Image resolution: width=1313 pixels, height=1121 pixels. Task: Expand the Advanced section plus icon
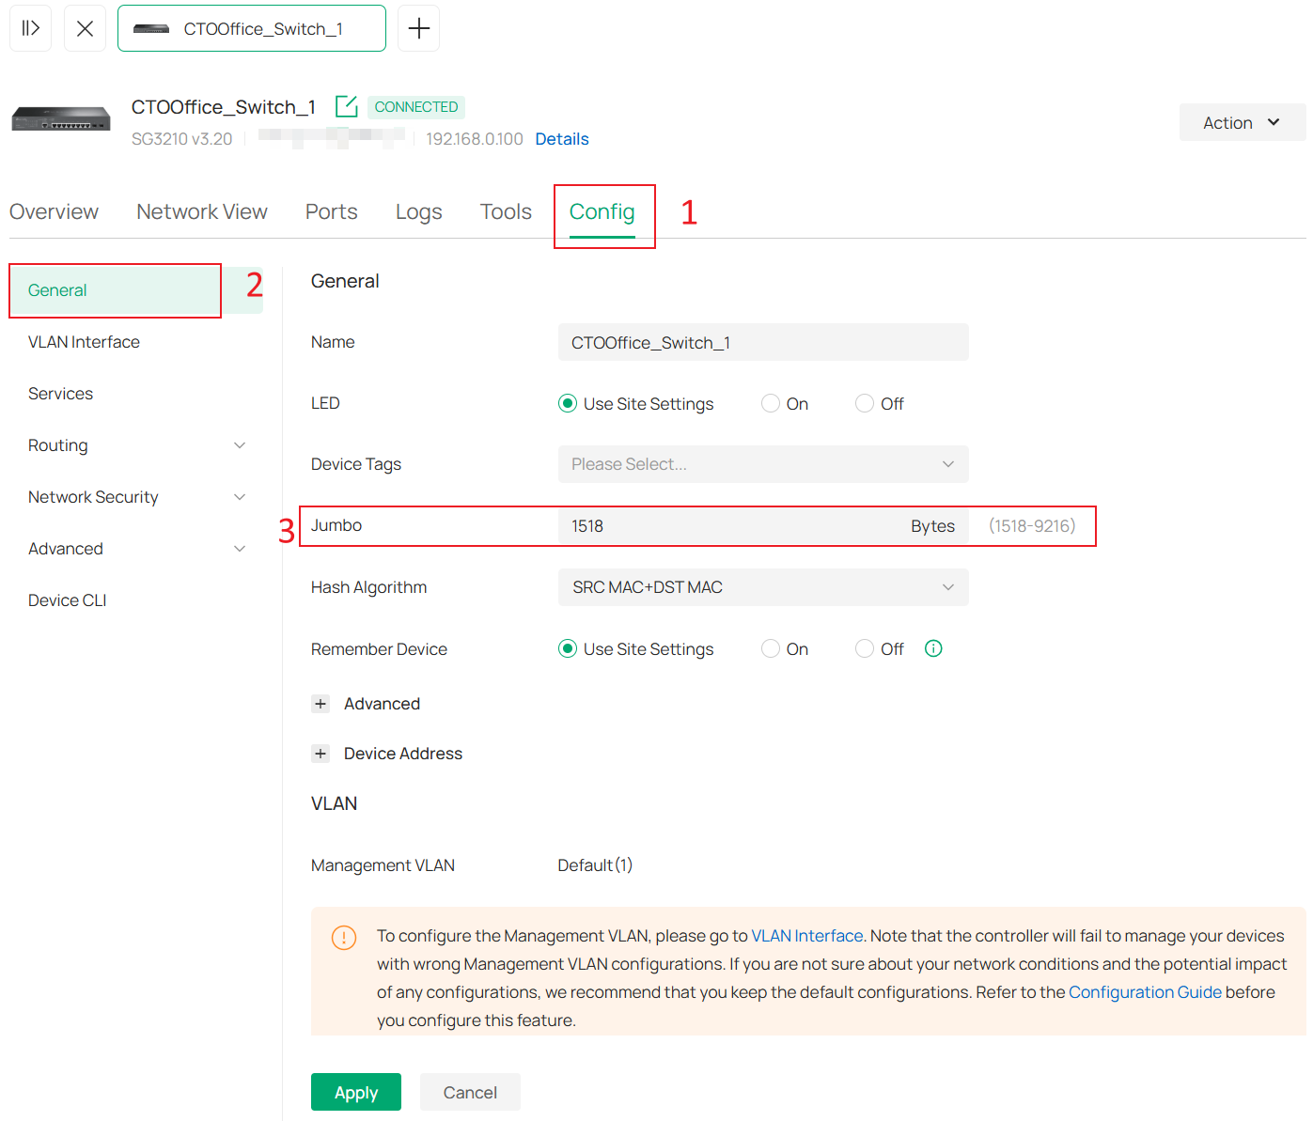point(320,704)
